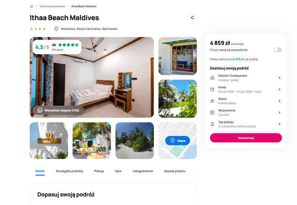Click the door icon beside Typ pokoju
The height and width of the screenshot is (205, 297).
point(212,124)
